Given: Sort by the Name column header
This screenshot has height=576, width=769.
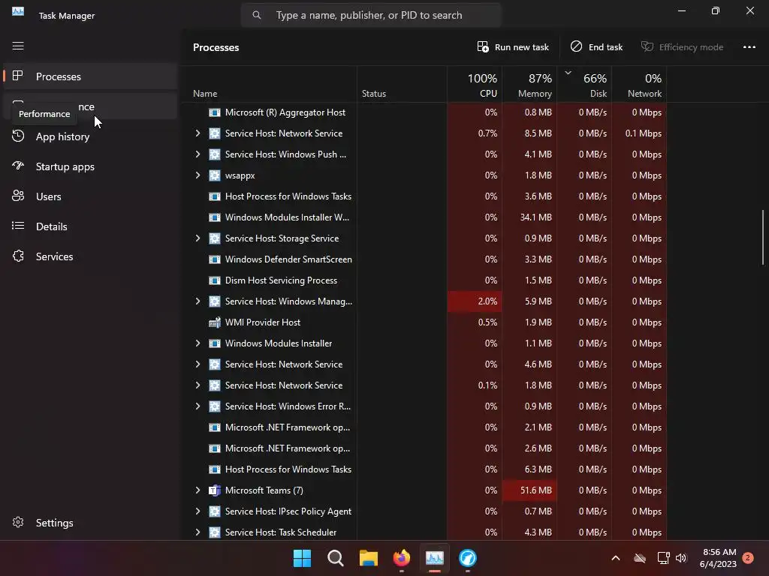Looking at the screenshot, I should click(270, 85).
